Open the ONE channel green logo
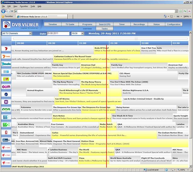 [6, 109]
